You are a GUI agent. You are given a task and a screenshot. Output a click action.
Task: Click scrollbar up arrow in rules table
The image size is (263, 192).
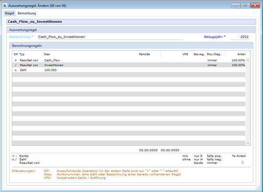tap(248, 60)
